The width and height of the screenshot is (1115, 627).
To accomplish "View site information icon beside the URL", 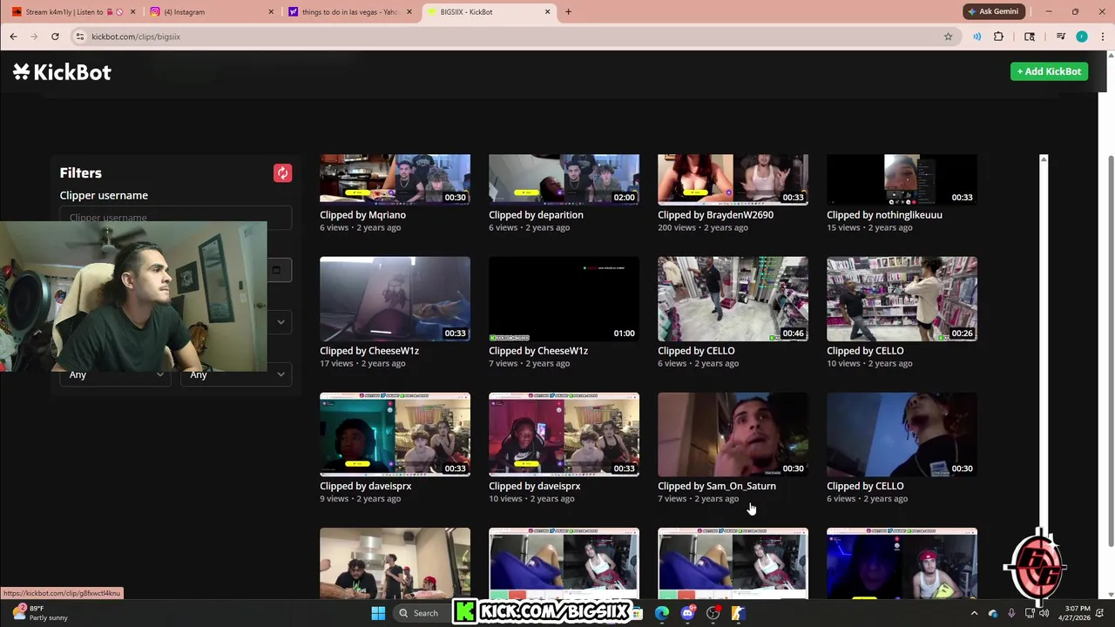I will [x=79, y=37].
